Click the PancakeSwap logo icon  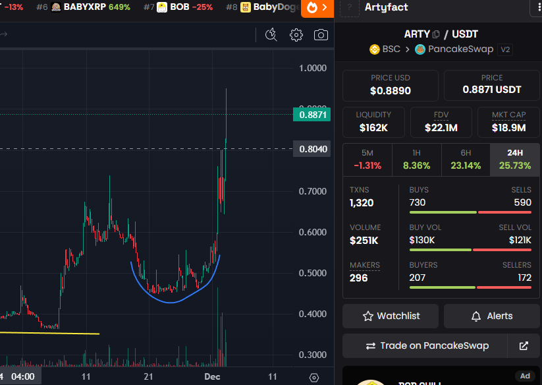pos(420,49)
